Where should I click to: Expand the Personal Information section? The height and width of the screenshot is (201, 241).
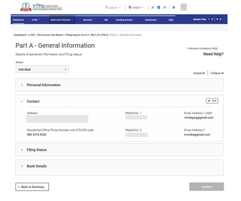coord(43,85)
